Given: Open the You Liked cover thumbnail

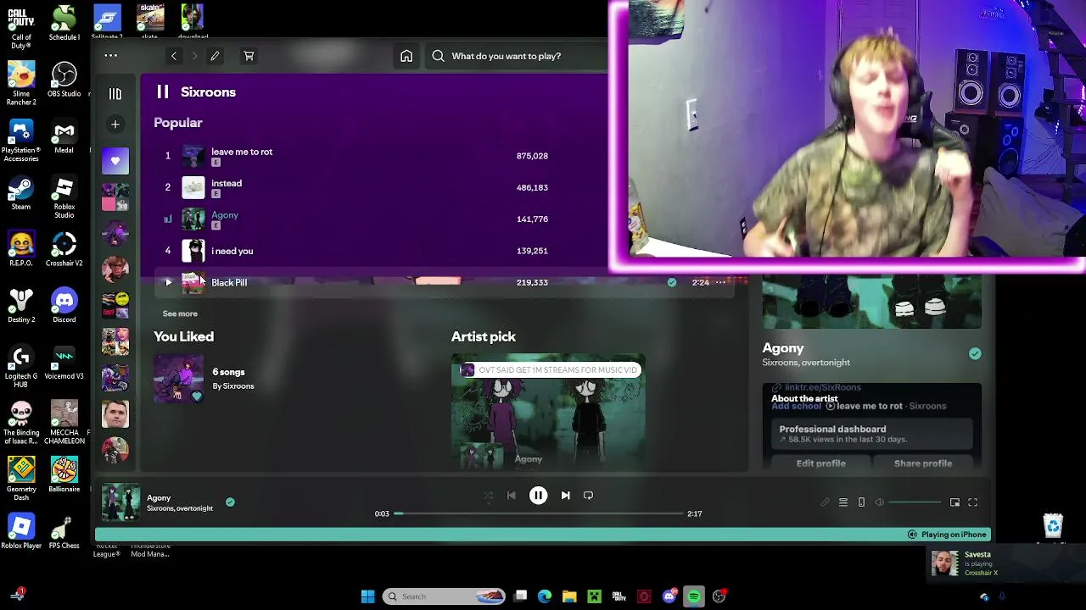Looking at the screenshot, I should click(x=179, y=378).
